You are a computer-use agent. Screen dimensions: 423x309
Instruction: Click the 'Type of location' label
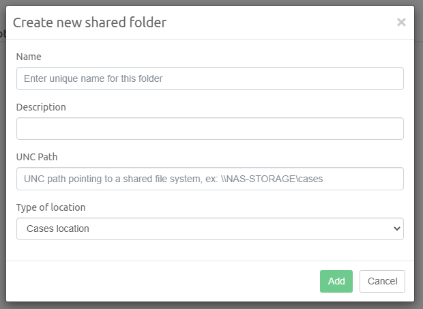pos(50,207)
